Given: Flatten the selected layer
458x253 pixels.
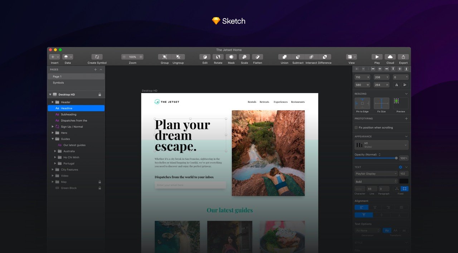Looking at the screenshot, I should click(x=257, y=57).
